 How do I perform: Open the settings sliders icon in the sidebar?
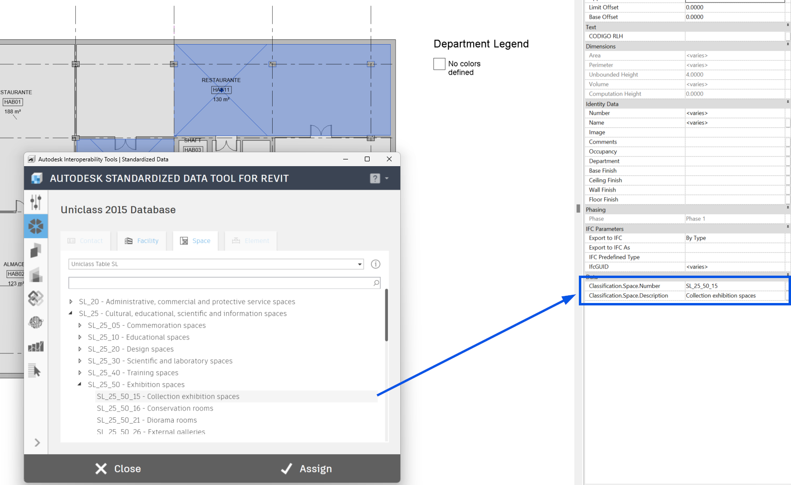36,202
